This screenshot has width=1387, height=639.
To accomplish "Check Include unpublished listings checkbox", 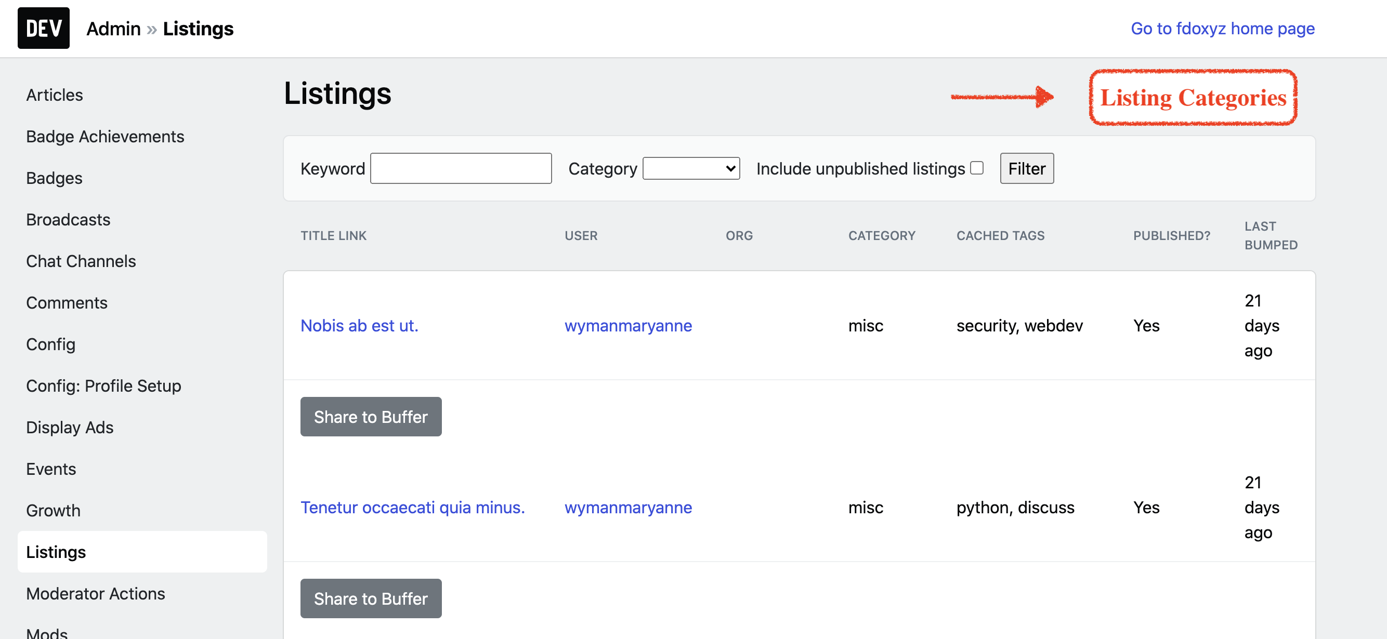I will click(977, 168).
